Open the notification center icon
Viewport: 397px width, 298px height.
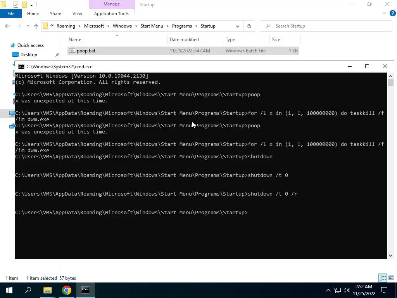[x=384, y=290]
